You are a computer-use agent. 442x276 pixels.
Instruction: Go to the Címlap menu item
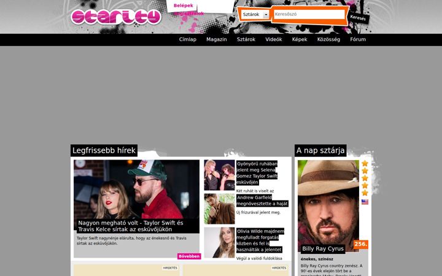tap(188, 39)
